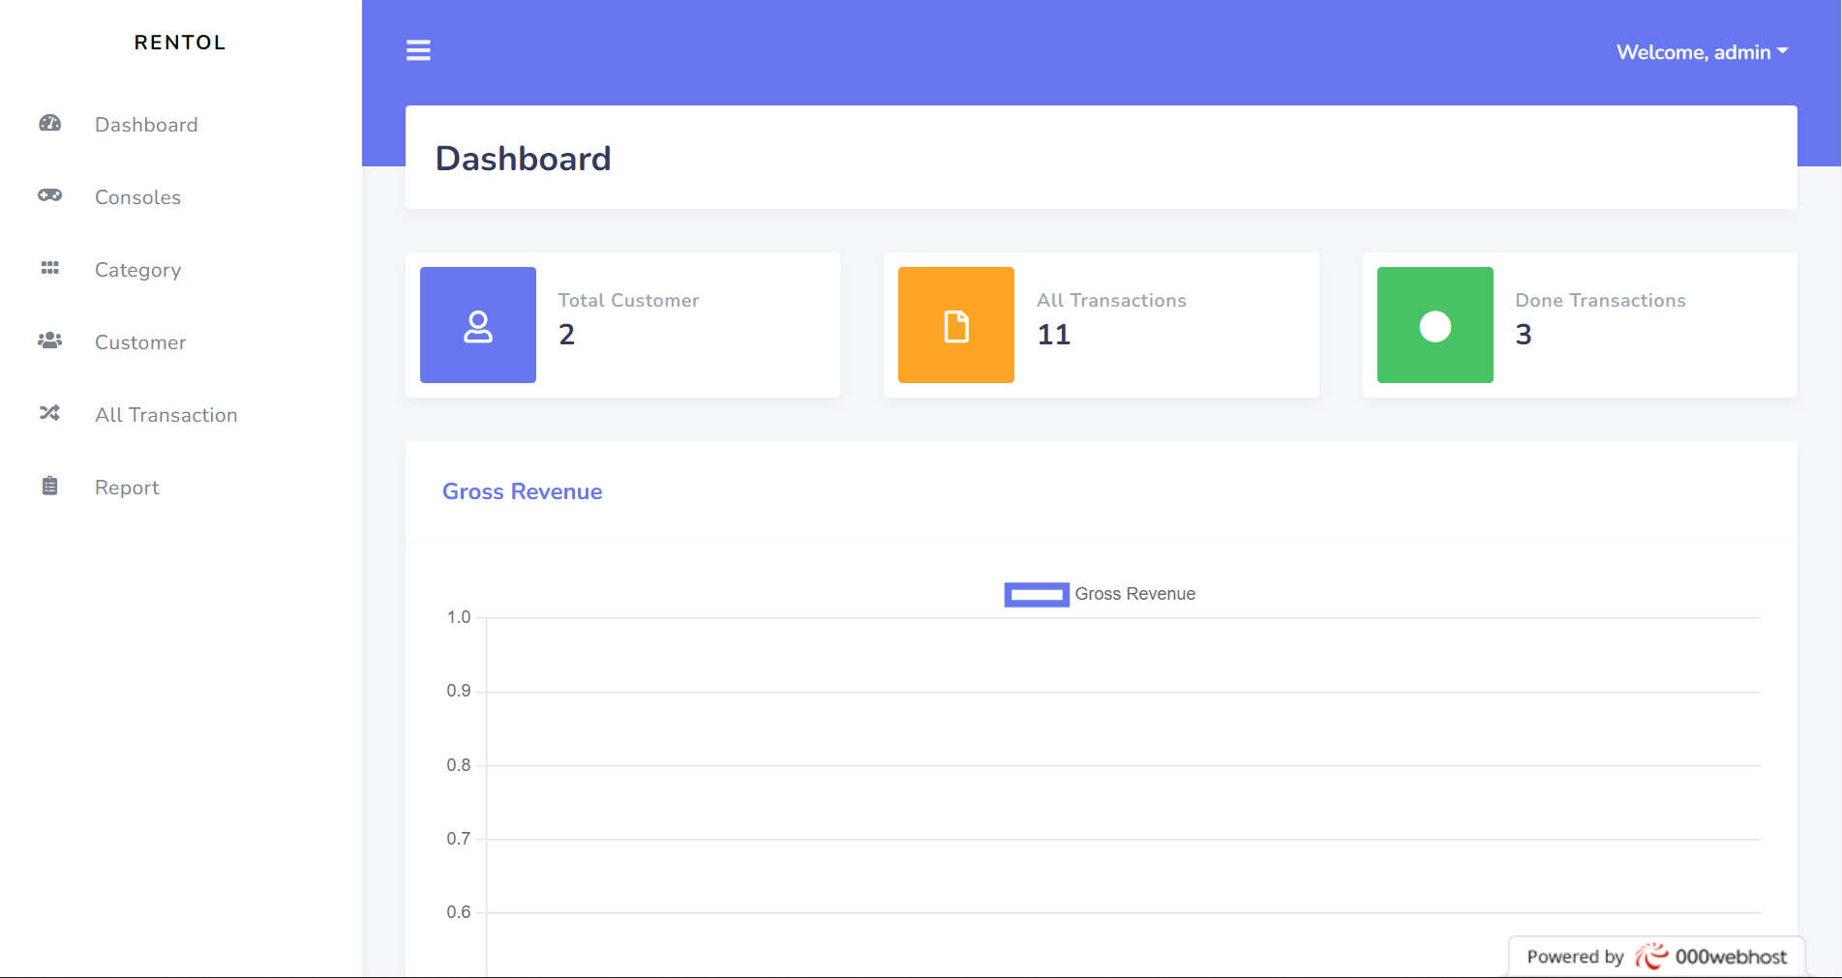Click the Customer group icon
This screenshot has width=1842, height=978.
[x=49, y=341]
